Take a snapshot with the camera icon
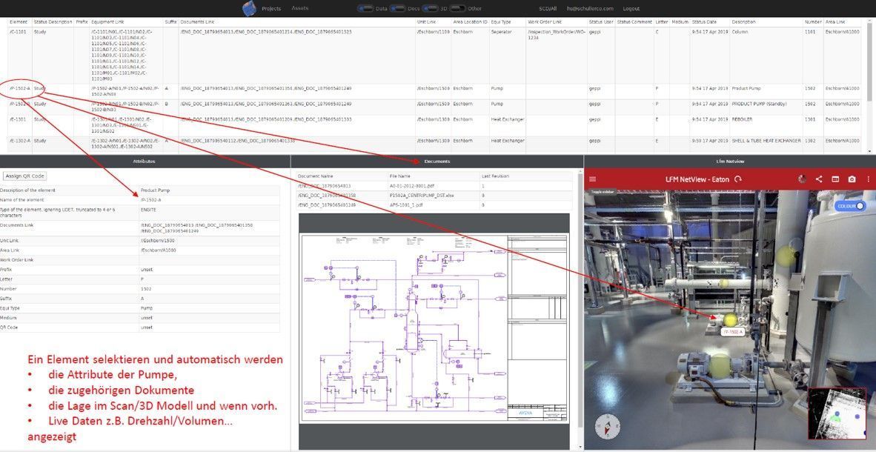This screenshot has height=452, width=876. (x=852, y=179)
